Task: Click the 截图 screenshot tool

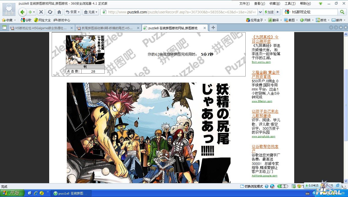Action: point(289,20)
